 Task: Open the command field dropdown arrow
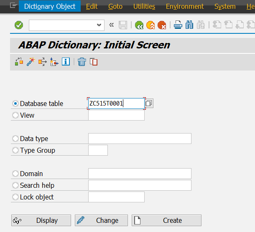coord(99,25)
